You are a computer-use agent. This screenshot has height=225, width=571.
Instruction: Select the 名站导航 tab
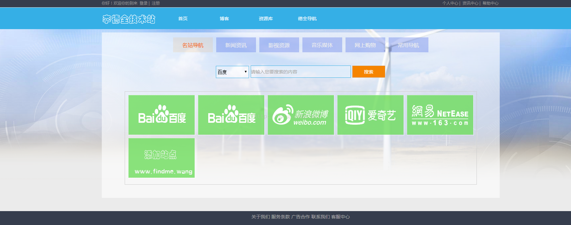pos(193,45)
